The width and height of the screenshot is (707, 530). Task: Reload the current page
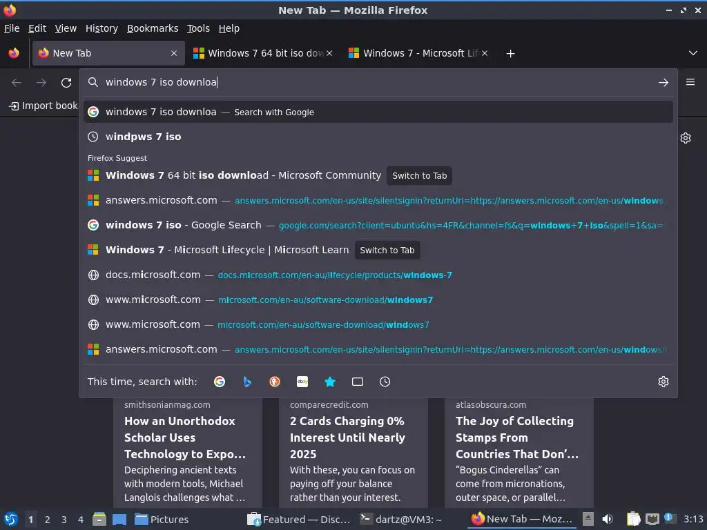[66, 83]
